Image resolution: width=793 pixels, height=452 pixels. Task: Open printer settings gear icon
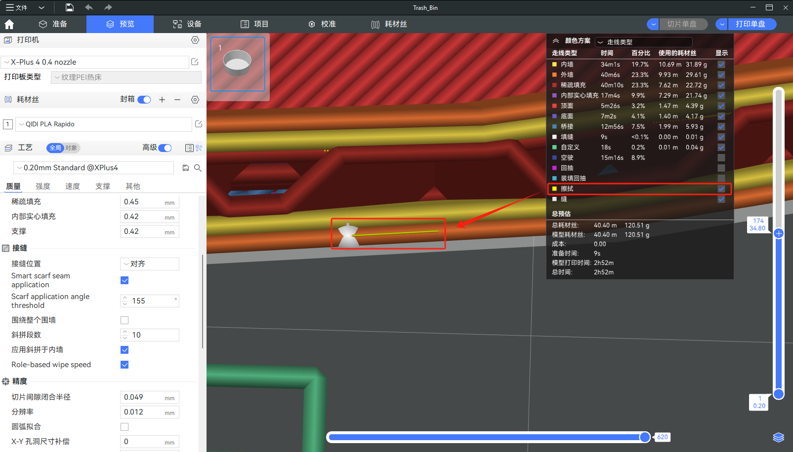(x=195, y=40)
